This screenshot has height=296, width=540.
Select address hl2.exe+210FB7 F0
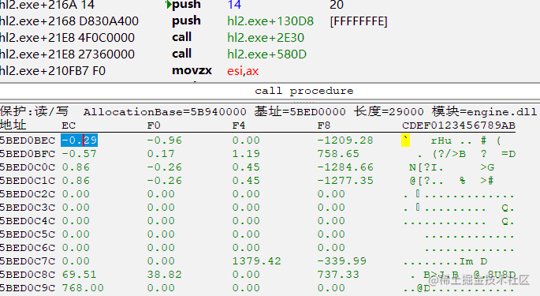click(53, 71)
